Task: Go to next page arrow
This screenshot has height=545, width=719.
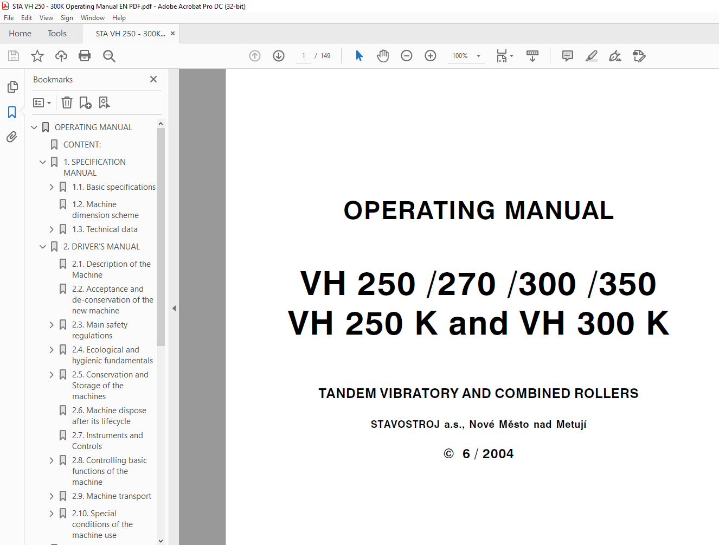Action: [279, 56]
